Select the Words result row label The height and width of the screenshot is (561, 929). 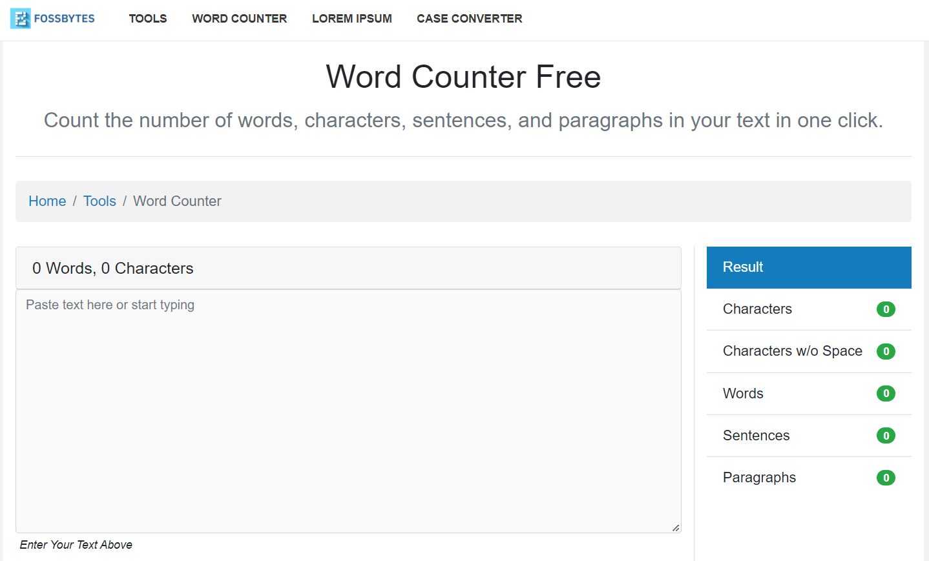pyautogui.click(x=743, y=393)
